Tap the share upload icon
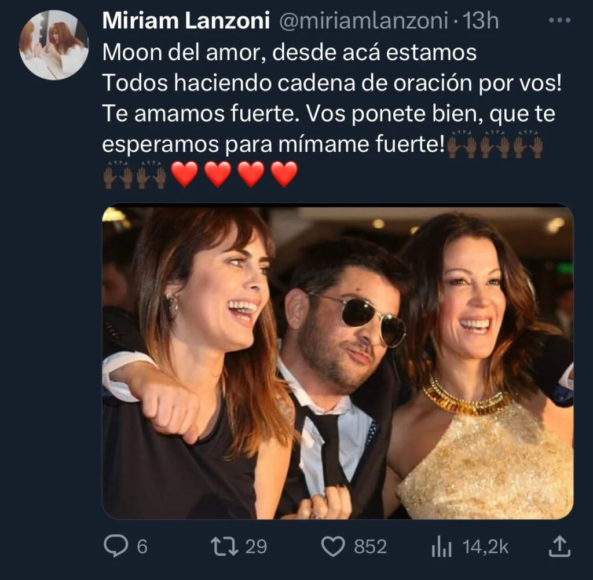593x580 pixels. (559, 546)
